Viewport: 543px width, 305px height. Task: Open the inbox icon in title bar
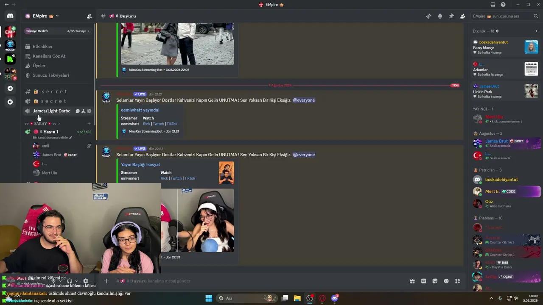[493, 5]
